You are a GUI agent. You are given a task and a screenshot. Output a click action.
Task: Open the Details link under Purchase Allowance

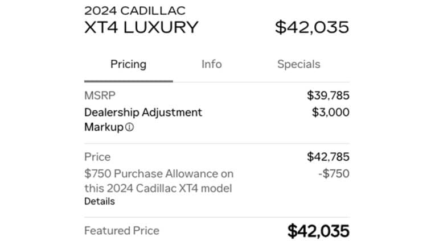(x=100, y=201)
